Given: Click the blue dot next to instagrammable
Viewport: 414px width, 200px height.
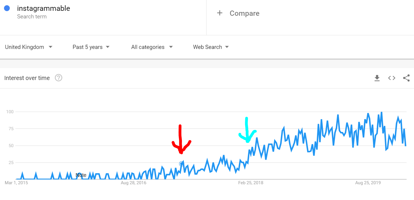Looking at the screenshot, I should pos(7,8).
